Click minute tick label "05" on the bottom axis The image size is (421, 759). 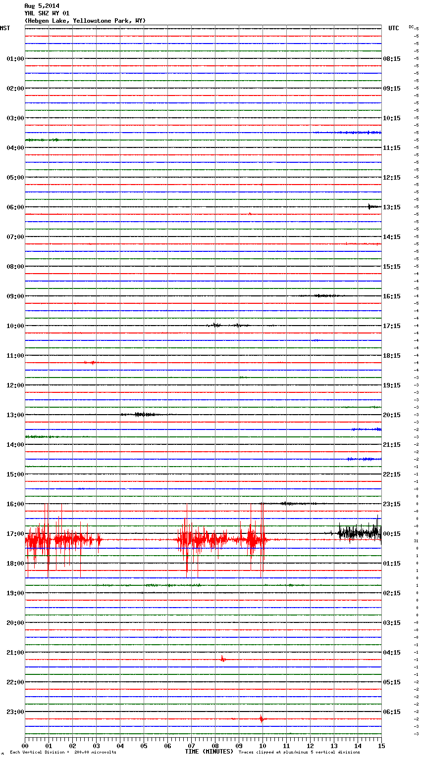pos(144,746)
